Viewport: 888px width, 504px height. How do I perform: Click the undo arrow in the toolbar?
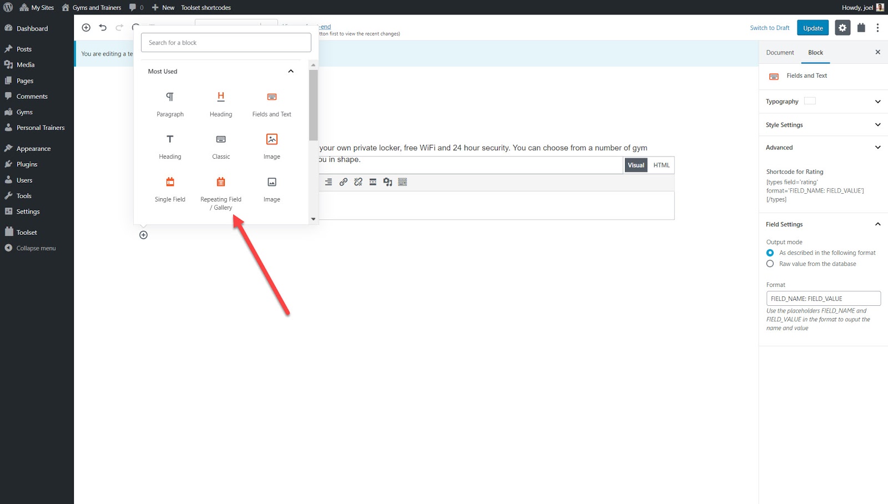103,28
